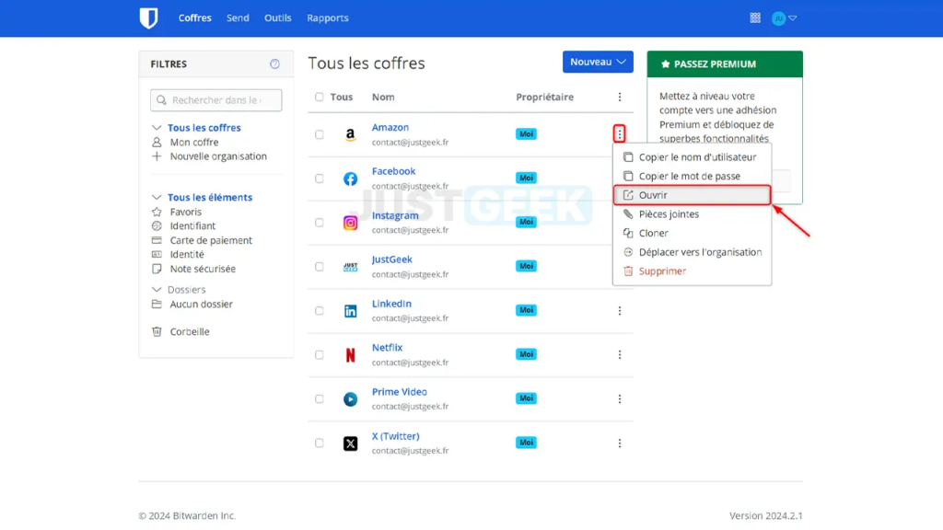The height and width of the screenshot is (530, 943).
Task: Open the Rapports menu
Action: click(x=327, y=17)
